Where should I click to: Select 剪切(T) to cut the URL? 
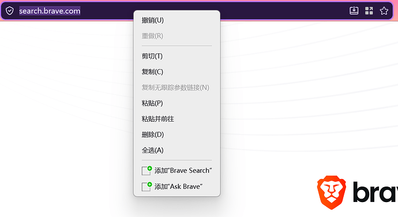click(177, 56)
